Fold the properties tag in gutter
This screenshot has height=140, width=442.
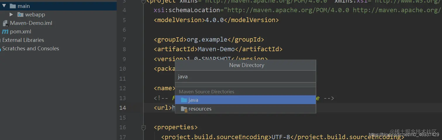tap(144, 127)
